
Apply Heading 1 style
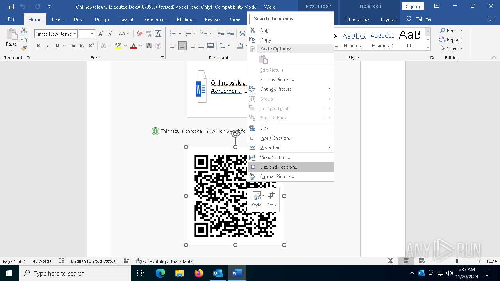coord(354,39)
